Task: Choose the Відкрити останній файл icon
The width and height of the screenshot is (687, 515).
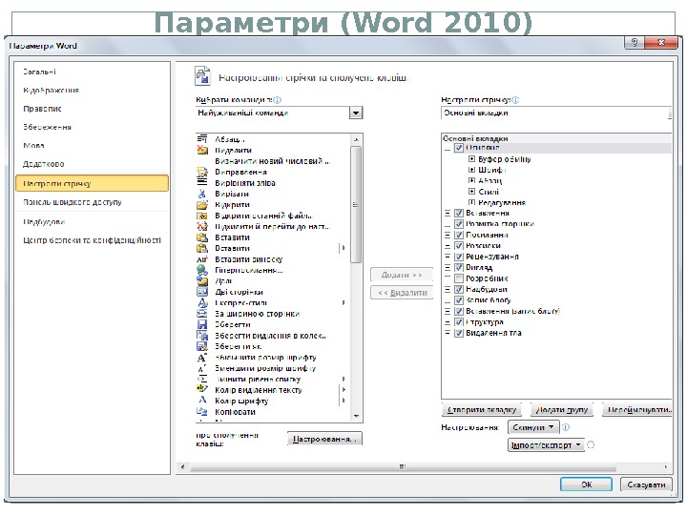Action: pos(202,216)
